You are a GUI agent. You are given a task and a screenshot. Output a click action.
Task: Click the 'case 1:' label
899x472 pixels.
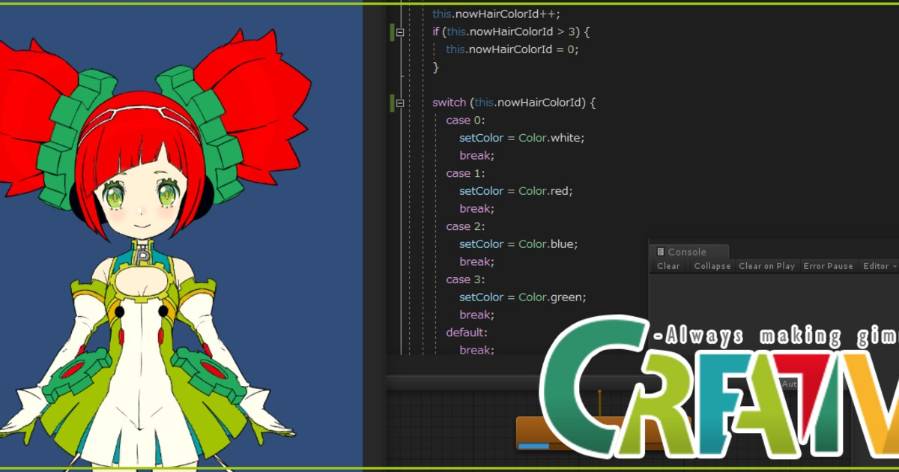tap(465, 173)
